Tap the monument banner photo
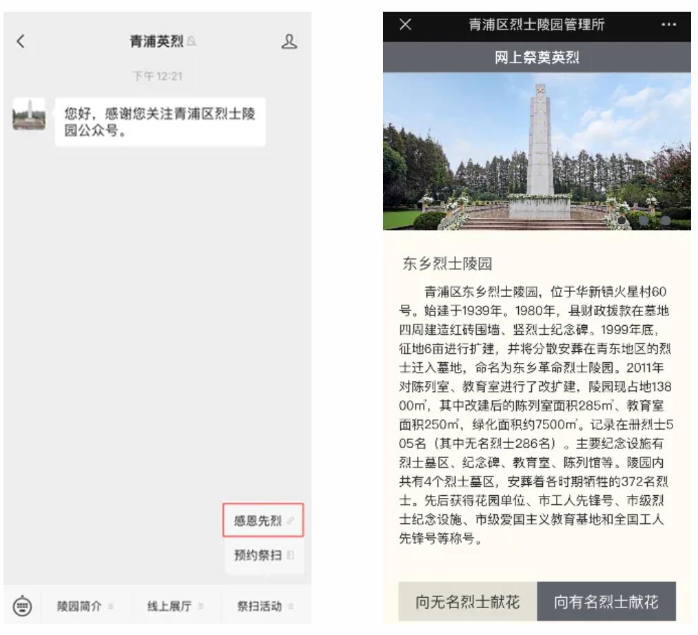The height and width of the screenshot is (635, 698). pos(537,152)
